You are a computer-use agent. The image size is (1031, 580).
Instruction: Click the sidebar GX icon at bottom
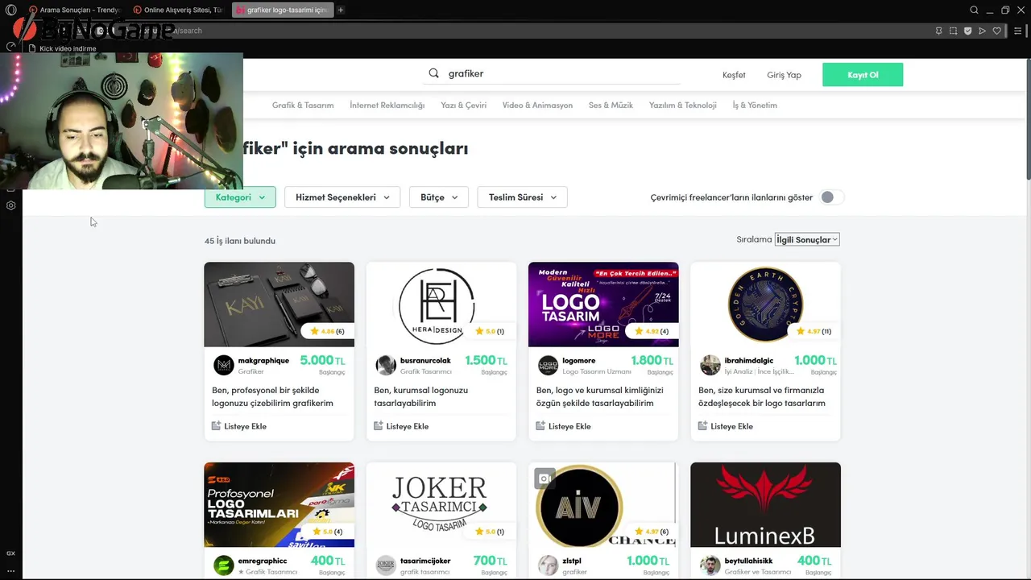tap(10, 553)
